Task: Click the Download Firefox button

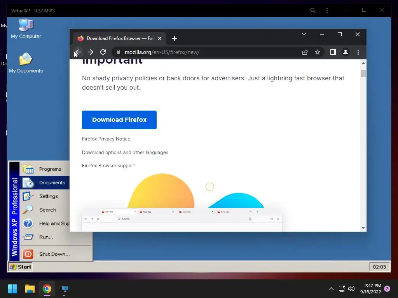Action: tap(119, 120)
